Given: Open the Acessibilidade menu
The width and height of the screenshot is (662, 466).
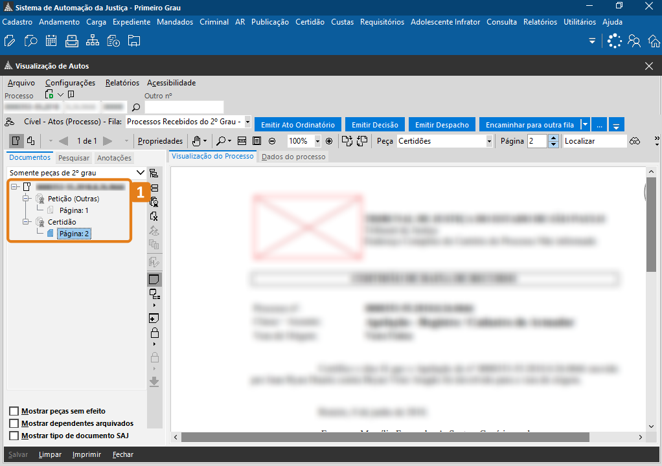Looking at the screenshot, I should [x=172, y=83].
